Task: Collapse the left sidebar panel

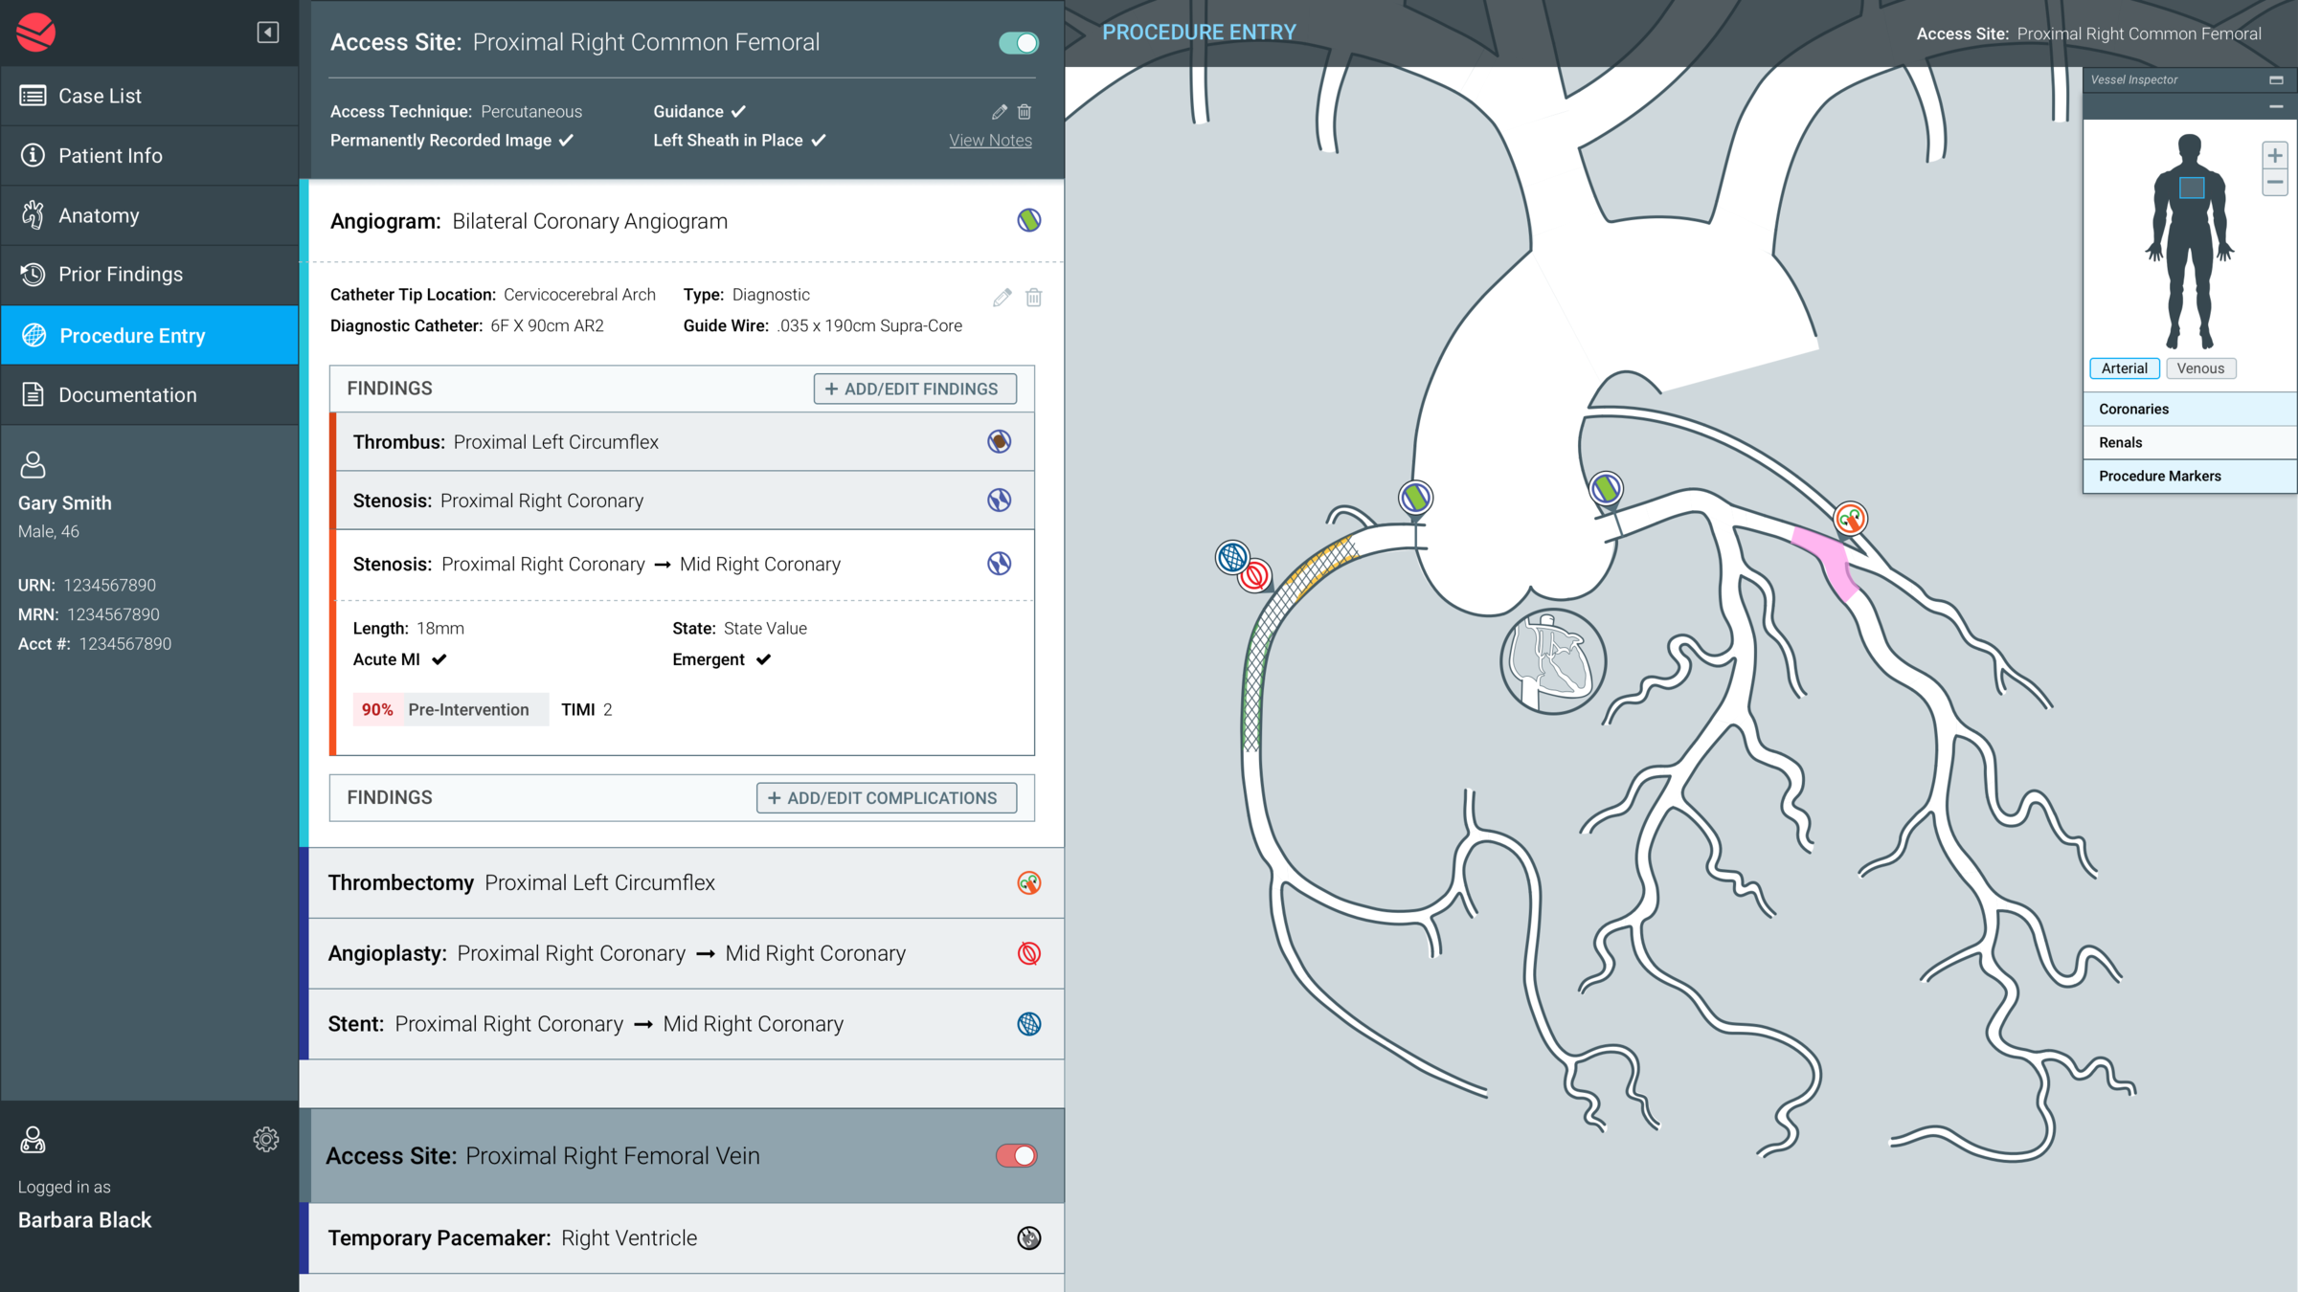Action: click(x=268, y=33)
